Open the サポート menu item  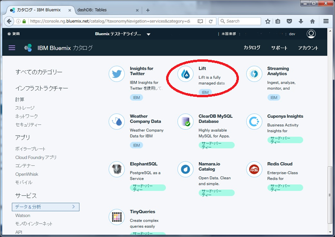279,48
